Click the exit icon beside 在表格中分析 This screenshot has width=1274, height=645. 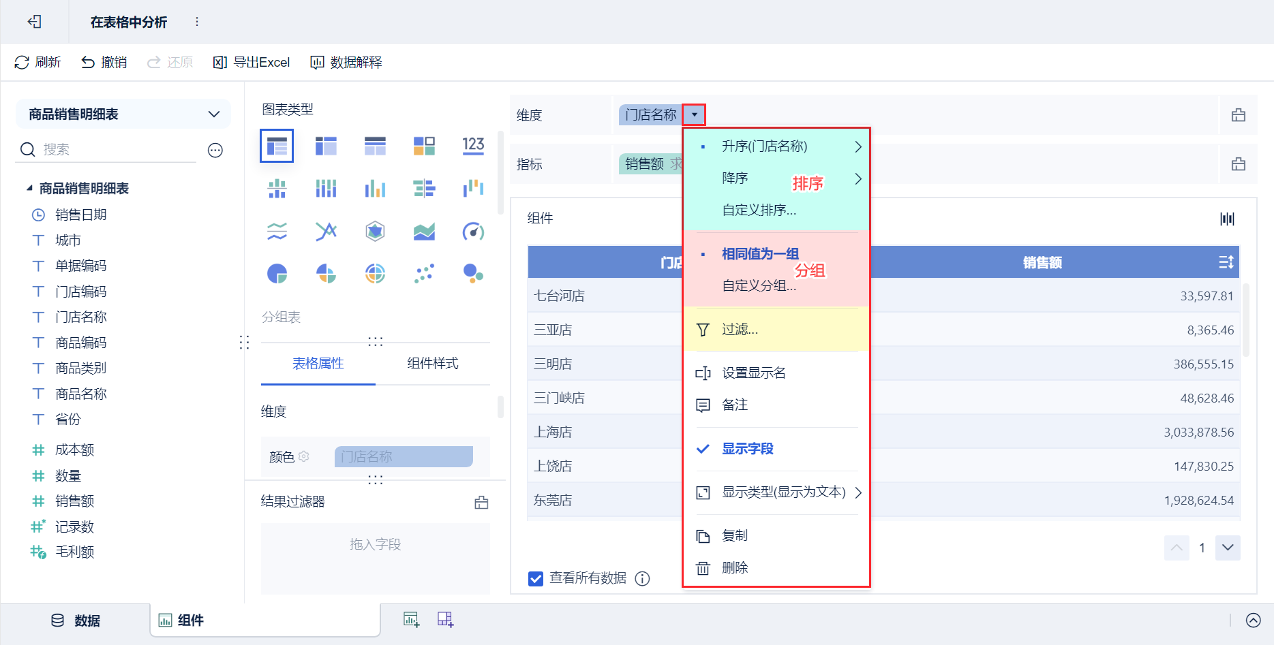[34, 22]
